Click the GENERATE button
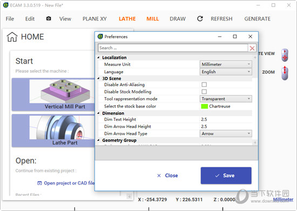 (x=258, y=19)
